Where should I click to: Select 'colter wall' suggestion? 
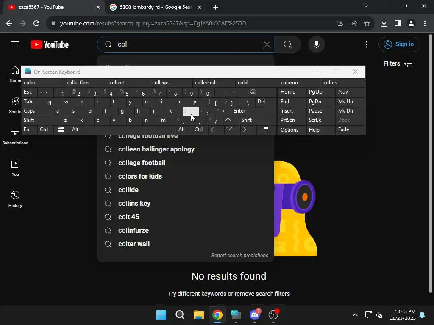pos(186,244)
